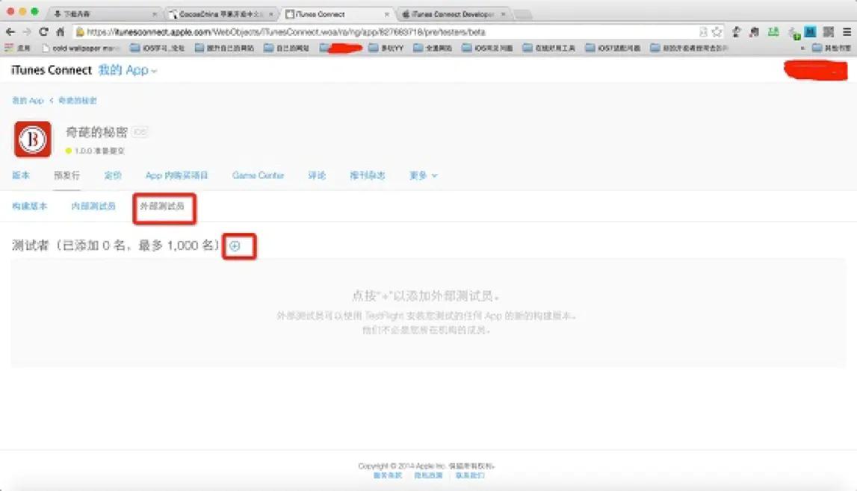This screenshot has height=491, width=857.
Task: Click the 1.0.0 准备提交 version status text
Action: coord(99,151)
